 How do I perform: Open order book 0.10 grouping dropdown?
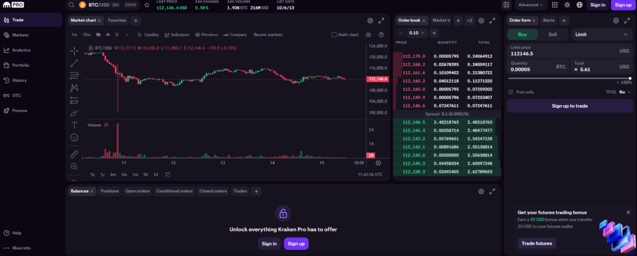point(417,32)
